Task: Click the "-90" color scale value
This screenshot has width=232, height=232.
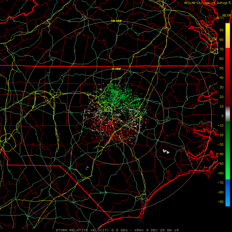Action: pos(220,202)
